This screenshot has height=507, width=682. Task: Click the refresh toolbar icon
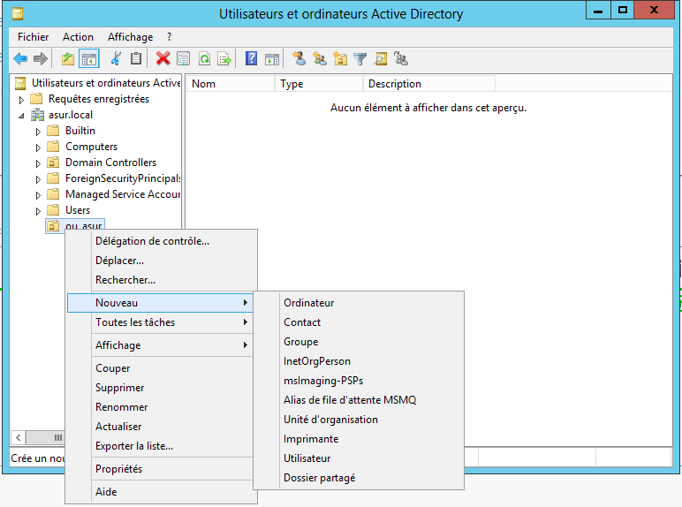pyautogui.click(x=204, y=58)
